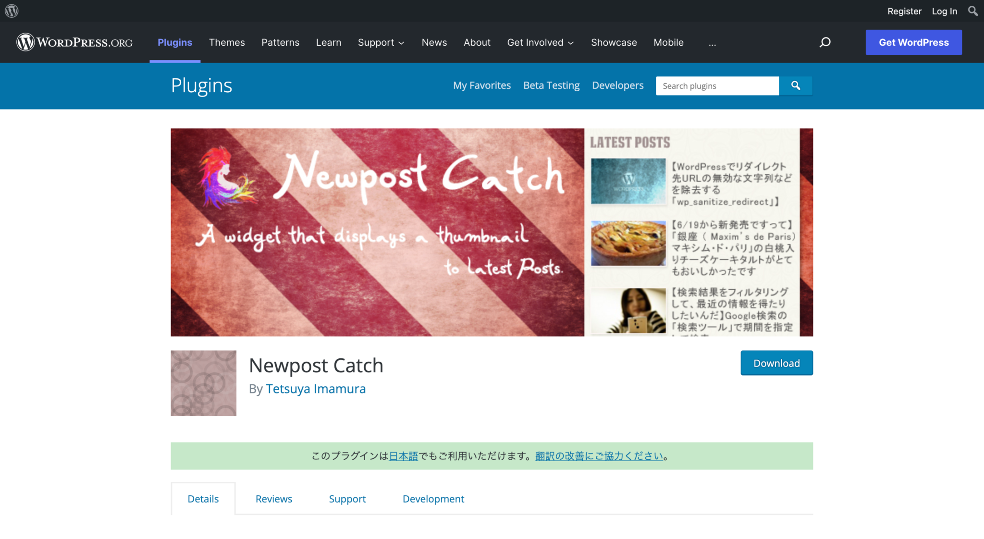Open the search icon in the main navigation
The height and width of the screenshot is (539, 984).
click(x=825, y=42)
